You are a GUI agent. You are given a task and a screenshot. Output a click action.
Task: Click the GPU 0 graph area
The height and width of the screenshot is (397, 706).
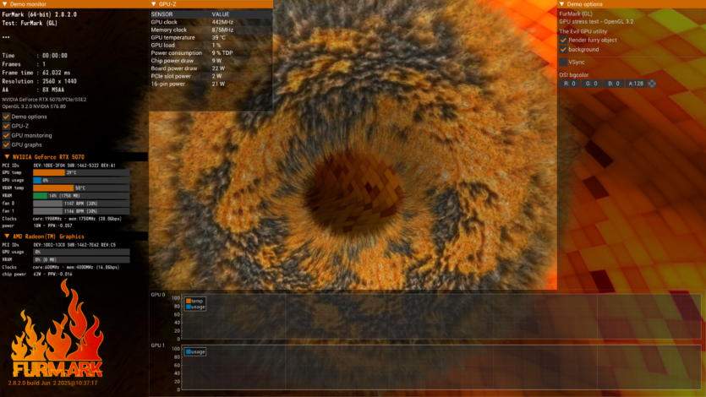[441, 317]
